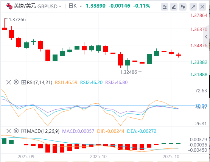Screen dimensions: 210x162
Task: Open the 日K timeframe dropdown
Action: tap(81, 6)
